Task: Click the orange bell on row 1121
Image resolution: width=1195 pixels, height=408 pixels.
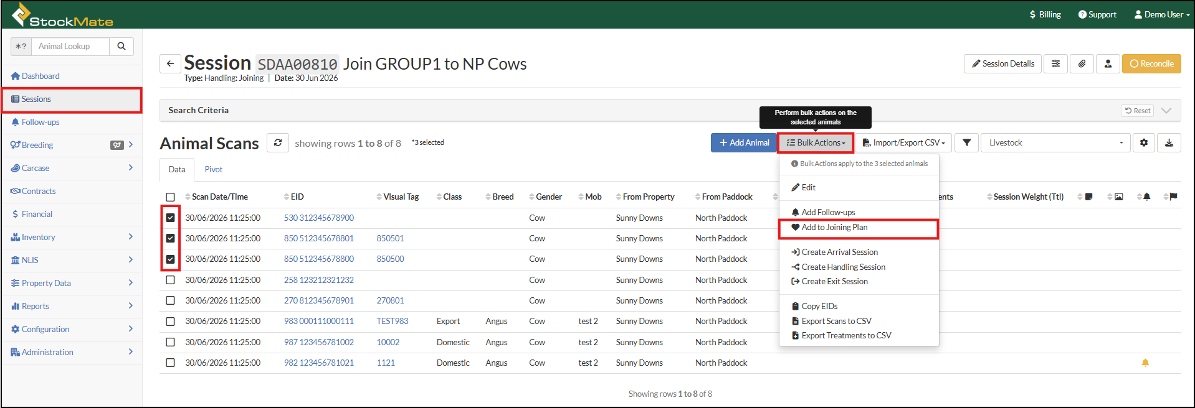Action: (1145, 363)
